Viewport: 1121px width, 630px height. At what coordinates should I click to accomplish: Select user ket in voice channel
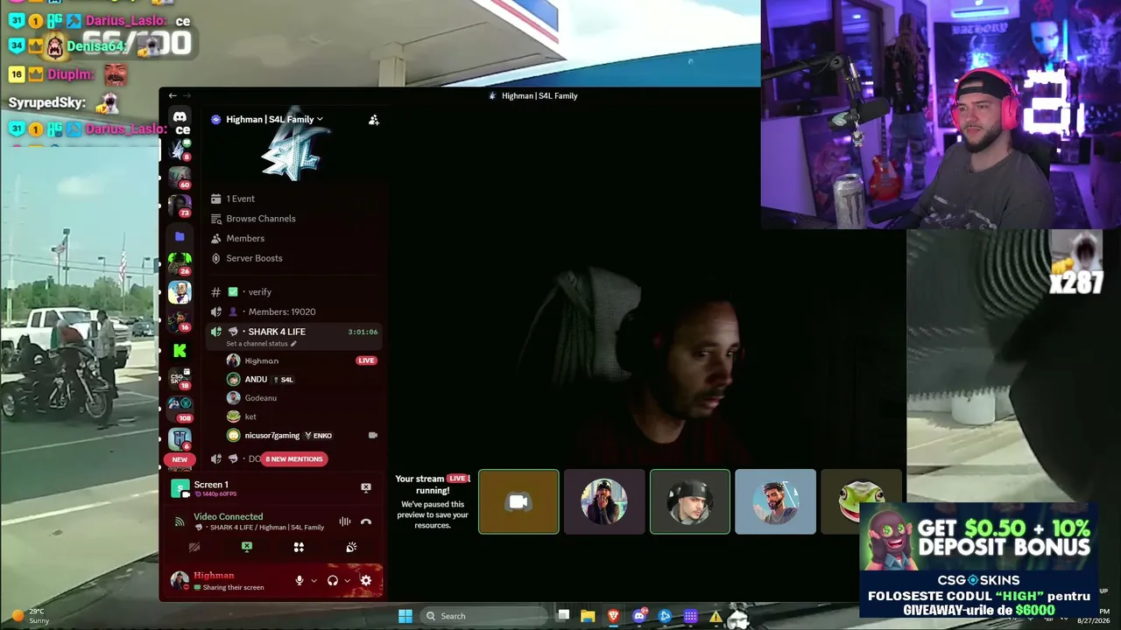250,416
